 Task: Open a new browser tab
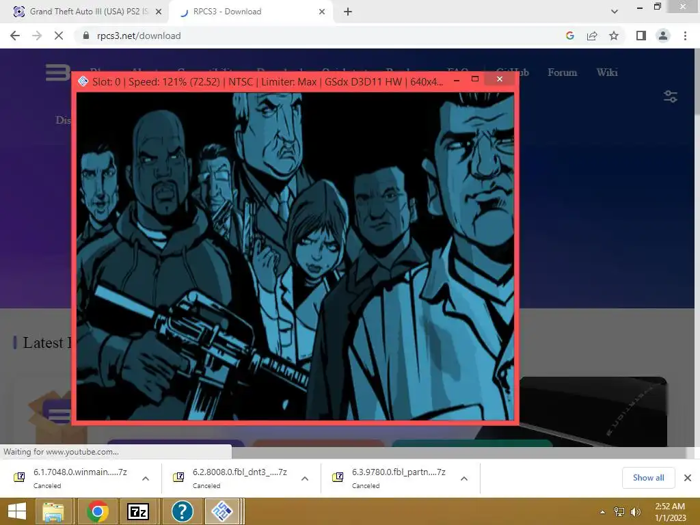click(348, 12)
